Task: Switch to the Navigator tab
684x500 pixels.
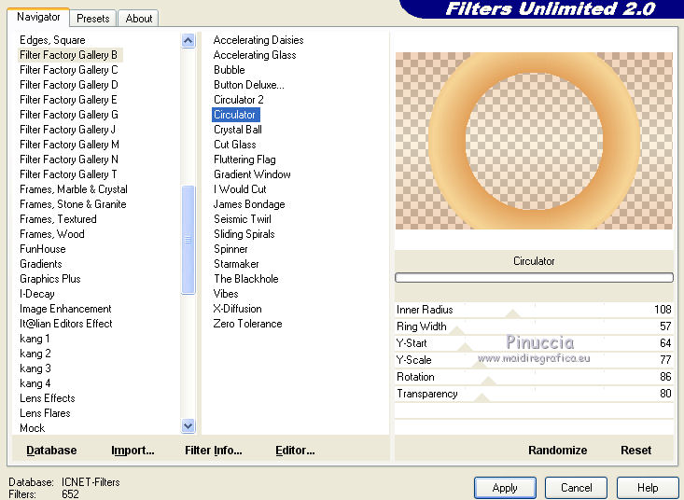Action: click(x=38, y=17)
